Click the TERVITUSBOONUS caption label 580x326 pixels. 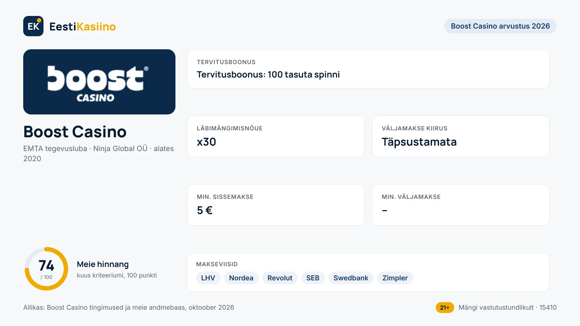(x=226, y=62)
